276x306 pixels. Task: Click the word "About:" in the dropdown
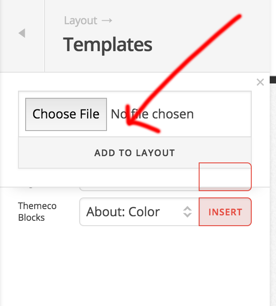(103, 212)
